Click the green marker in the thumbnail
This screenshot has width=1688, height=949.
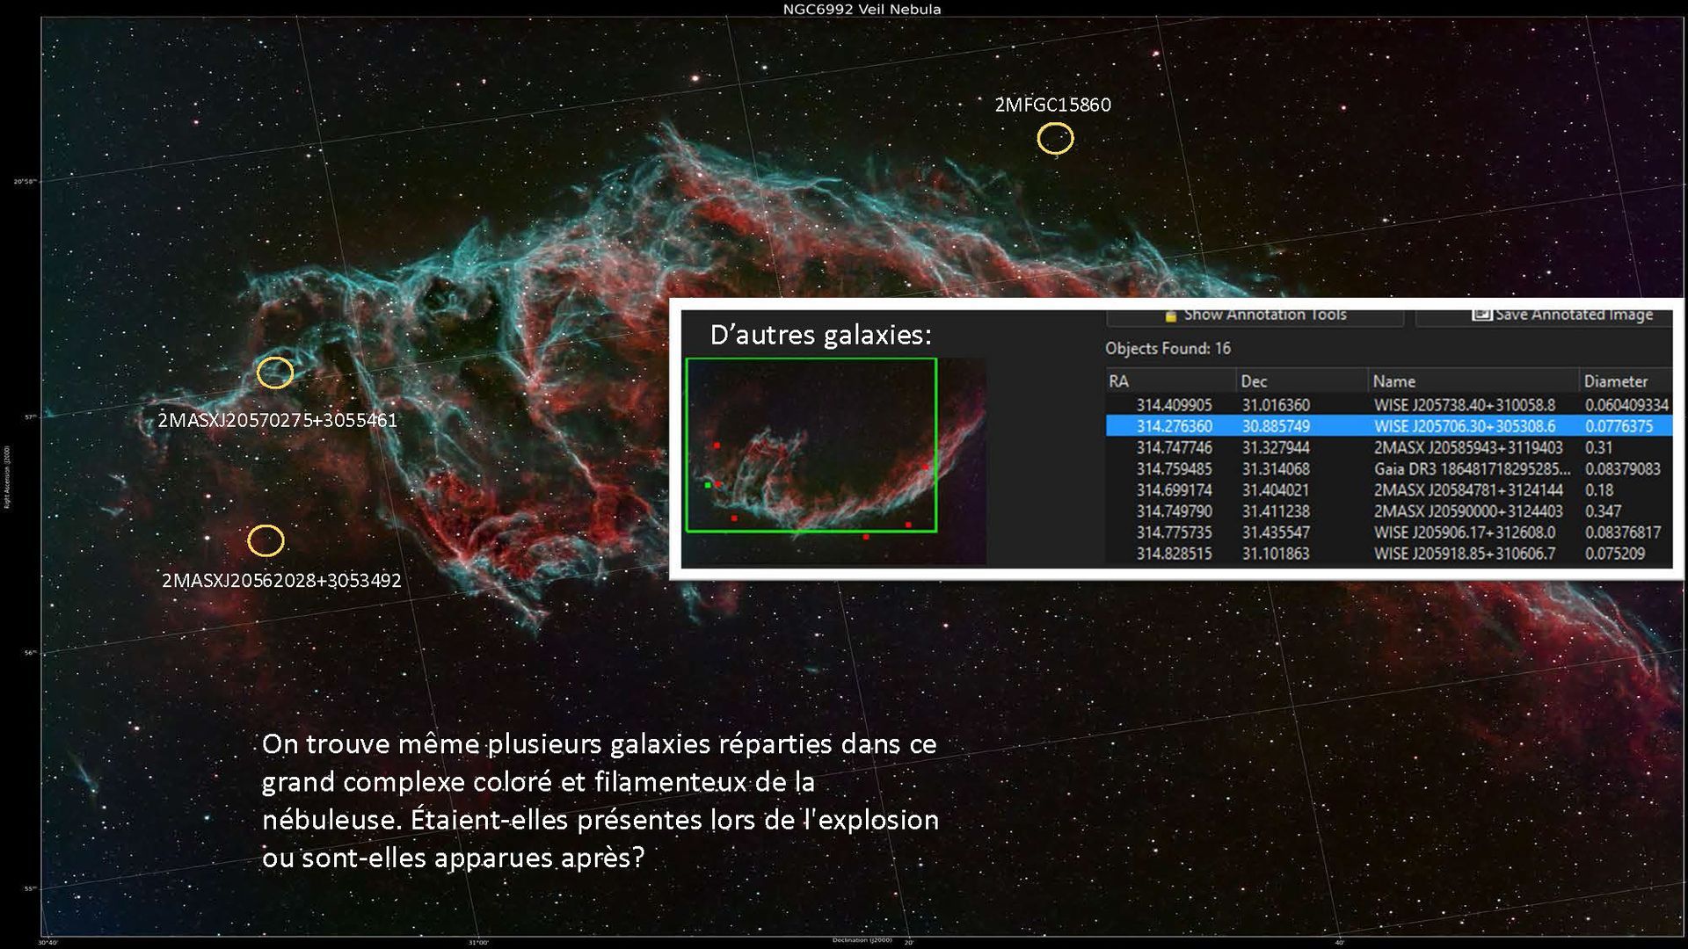click(708, 485)
